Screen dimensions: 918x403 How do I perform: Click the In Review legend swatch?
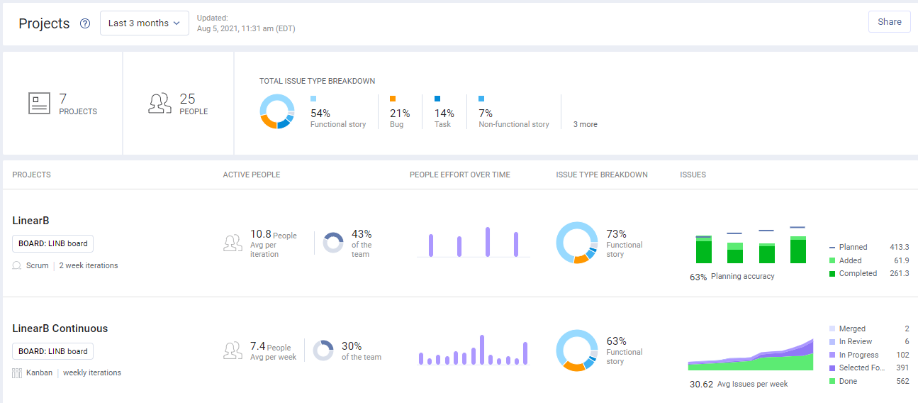pyautogui.click(x=832, y=342)
